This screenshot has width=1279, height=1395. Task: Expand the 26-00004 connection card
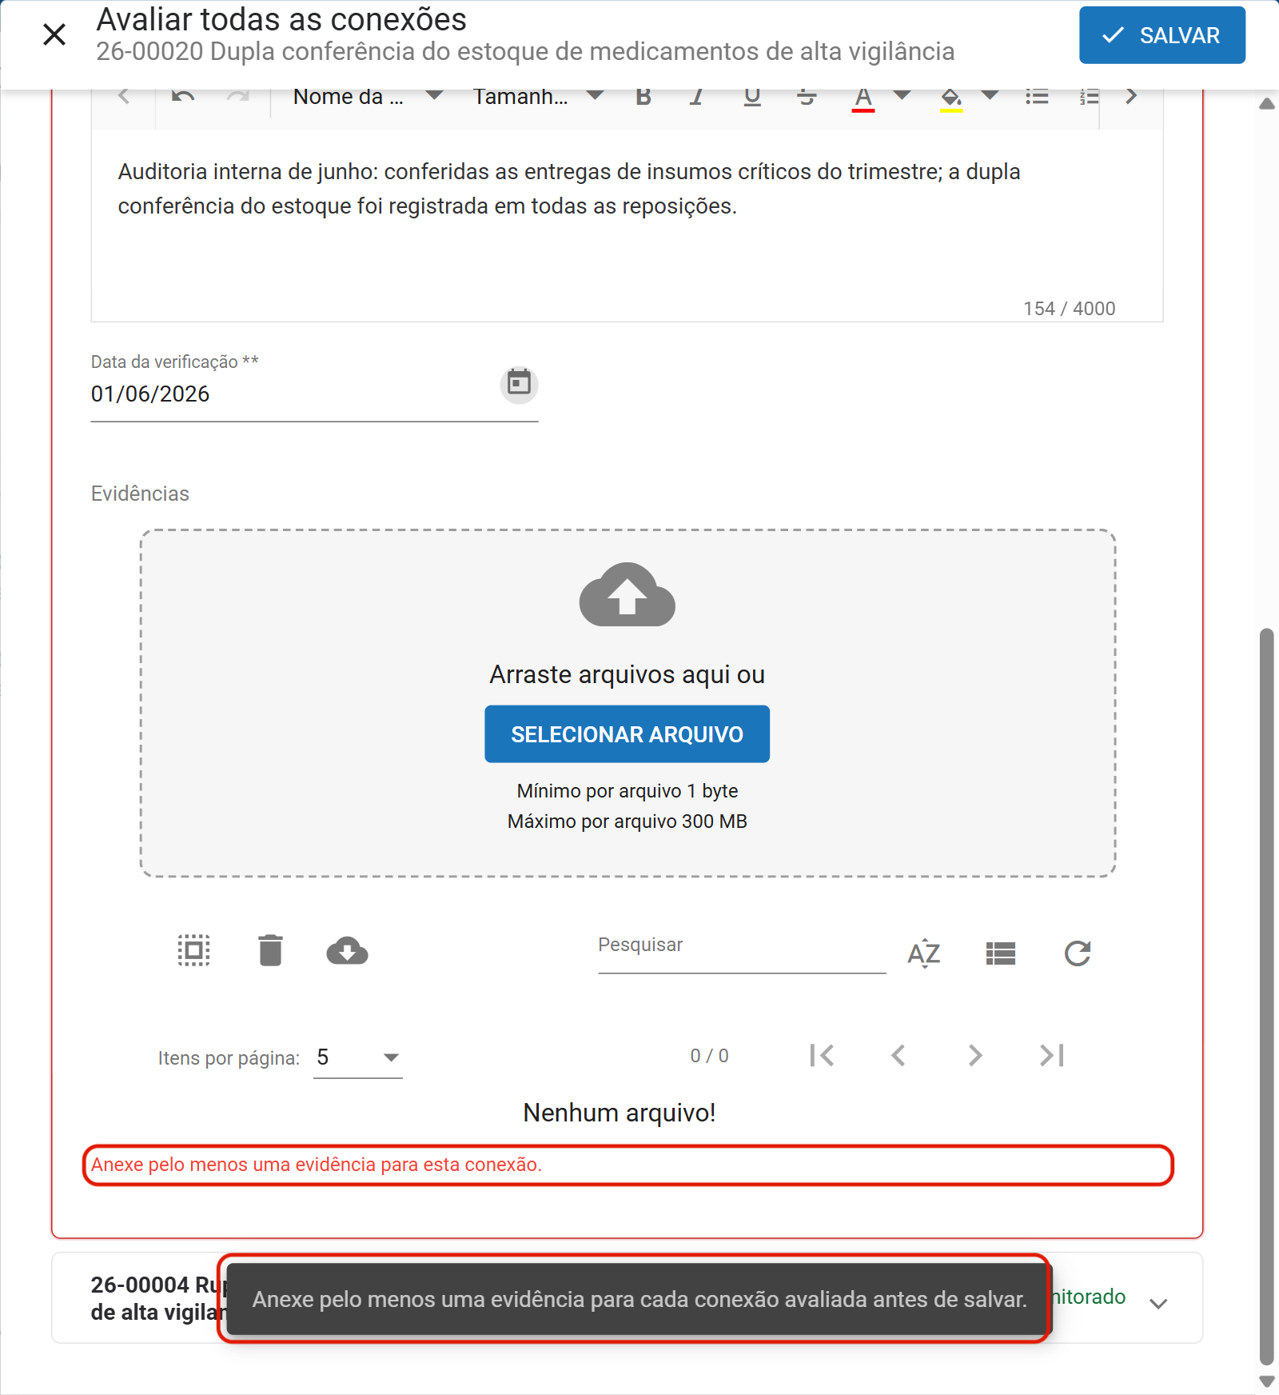(x=1158, y=1304)
